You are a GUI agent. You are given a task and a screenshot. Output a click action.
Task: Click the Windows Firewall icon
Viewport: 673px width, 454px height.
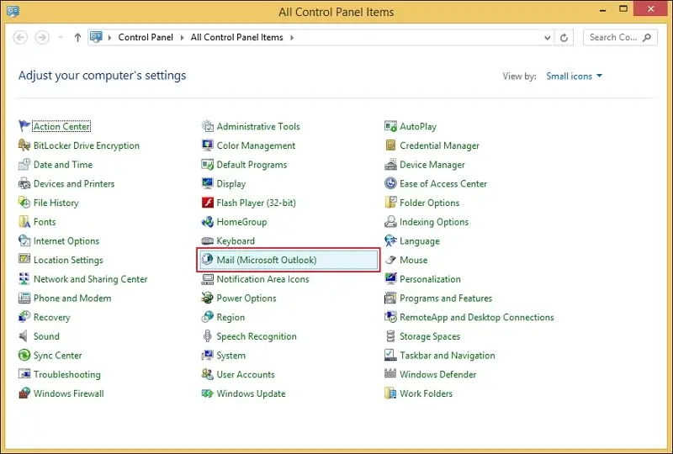tap(24, 393)
